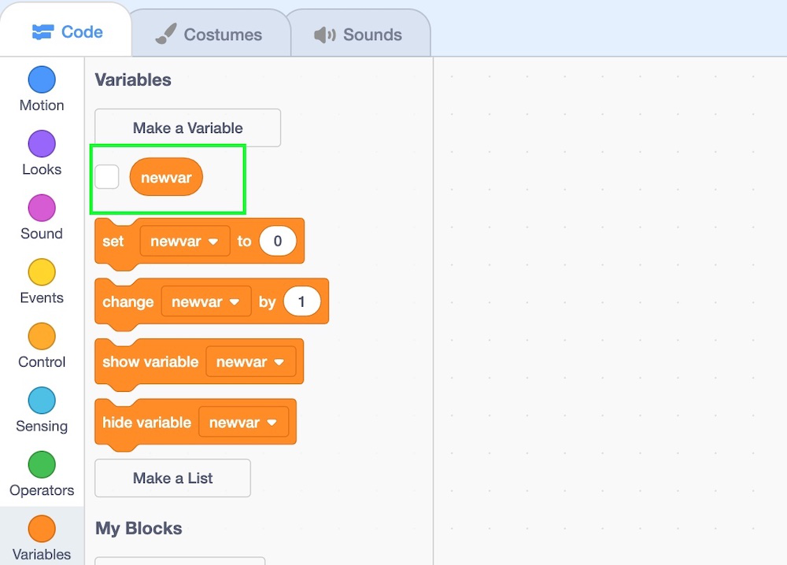Click the 'hide variable' block label
The width and height of the screenshot is (787, 565).
point(146,423)
